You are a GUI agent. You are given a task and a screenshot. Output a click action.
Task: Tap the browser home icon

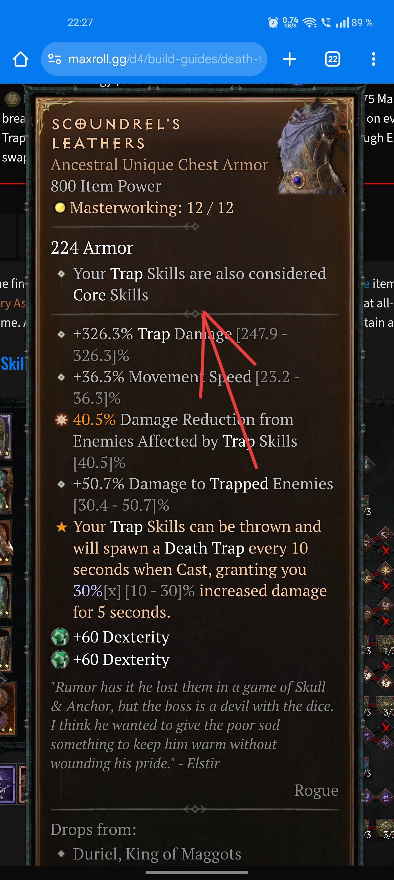coord(21,59)
